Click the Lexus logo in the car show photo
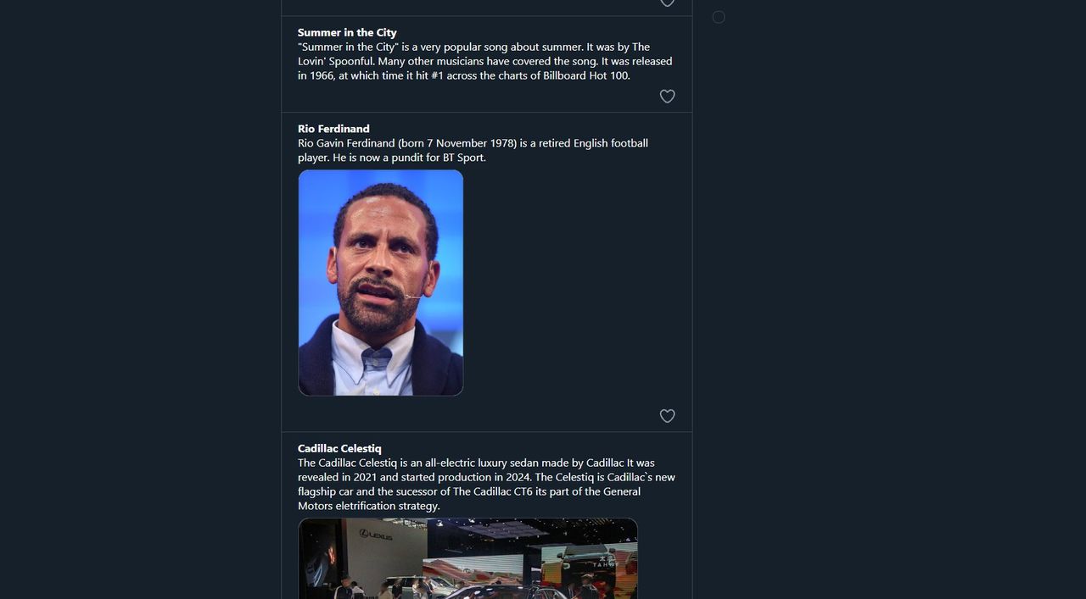The height and width of the screenshot is (599, 1086). pyautogui.click(x=376, y=535)
